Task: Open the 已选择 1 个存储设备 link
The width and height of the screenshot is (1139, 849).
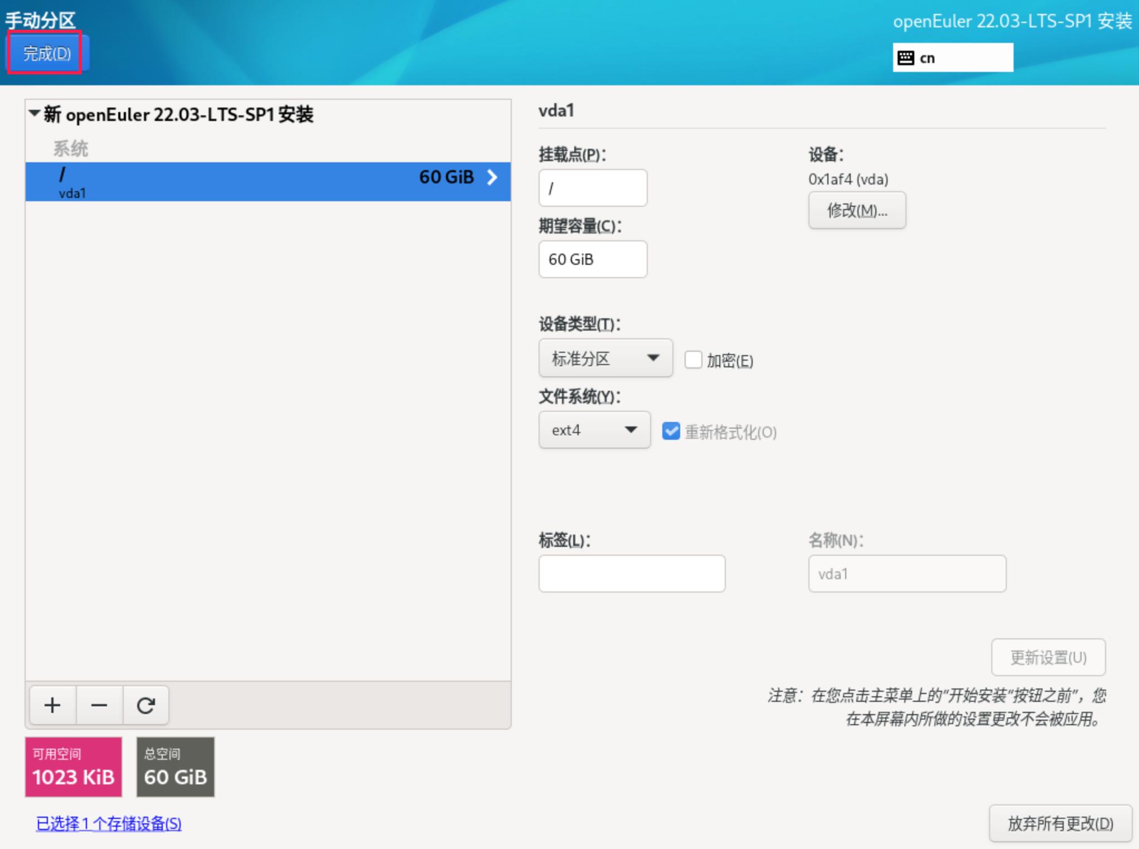Action: pos(109,823)
